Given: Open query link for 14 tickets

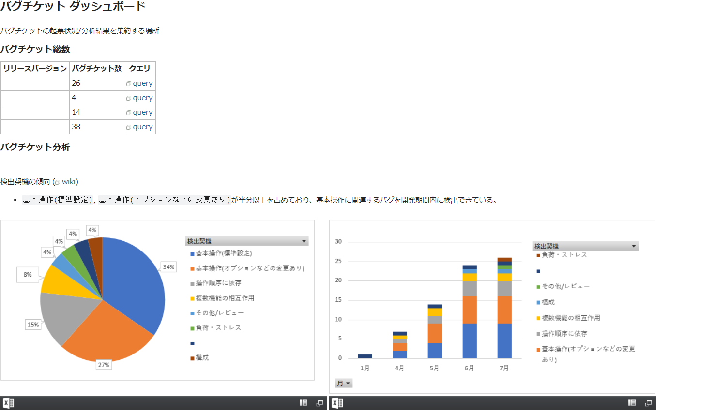Looking at the screenshot, I should pos(143,112).
